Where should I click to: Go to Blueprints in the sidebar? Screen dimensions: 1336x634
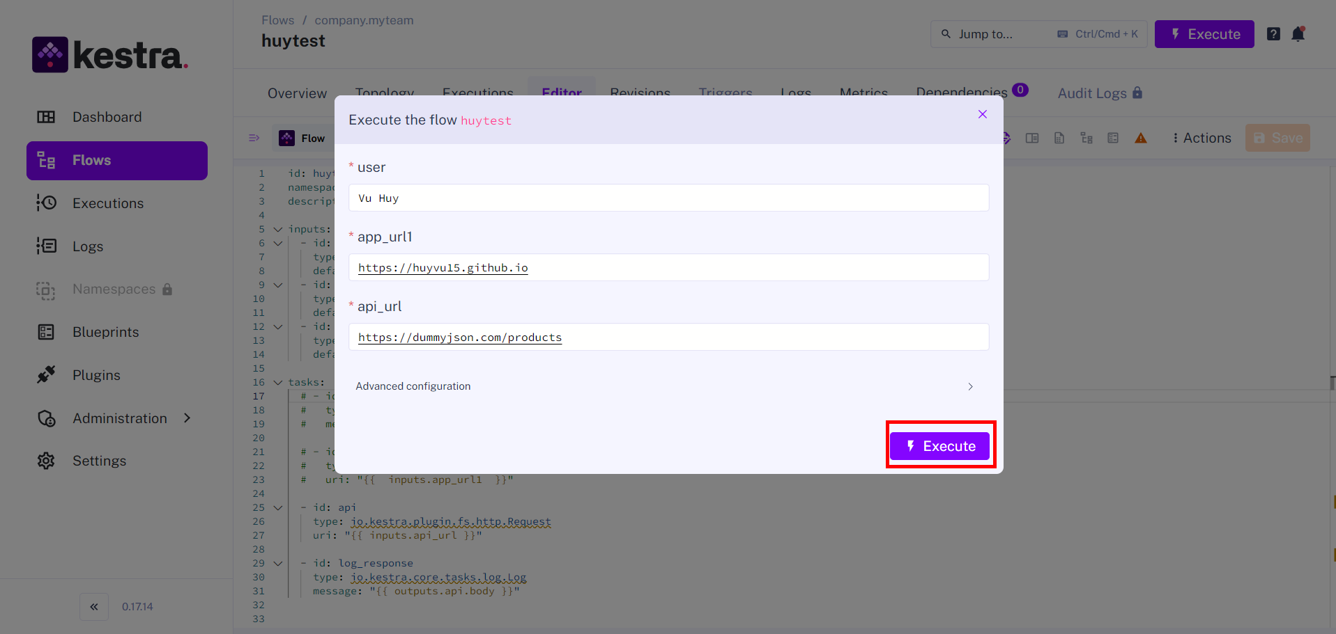[x=105, y=332]
